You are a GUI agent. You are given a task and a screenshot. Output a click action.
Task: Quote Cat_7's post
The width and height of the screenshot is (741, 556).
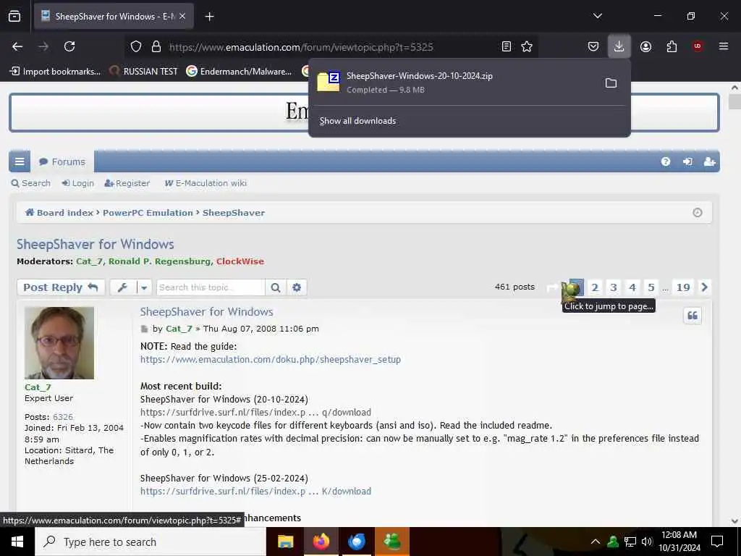pos(693,316)
